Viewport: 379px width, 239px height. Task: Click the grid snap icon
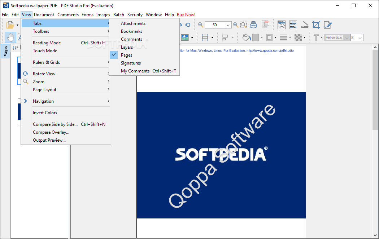[x=205, y=37]
